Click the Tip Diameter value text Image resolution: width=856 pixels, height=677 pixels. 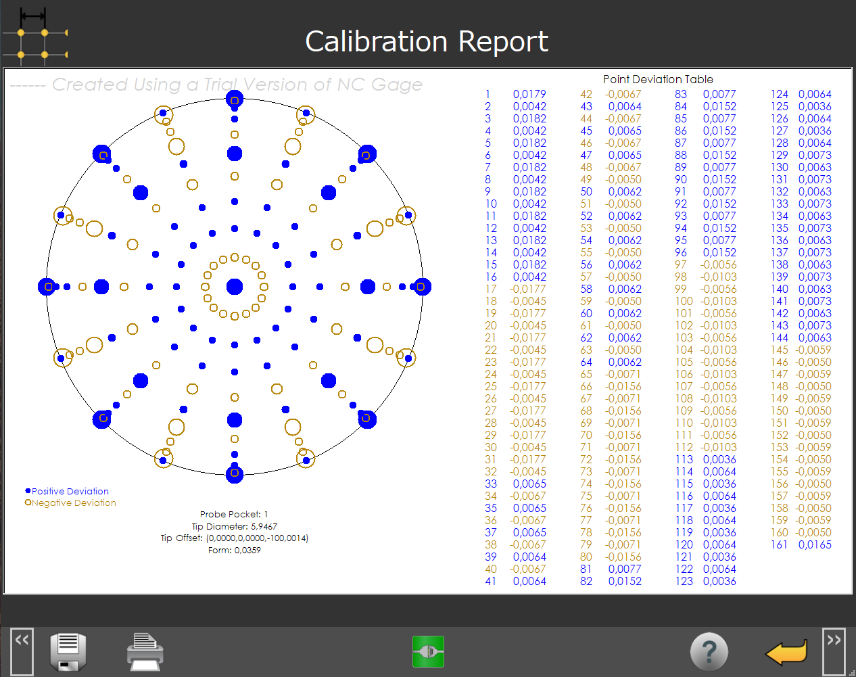234,526
